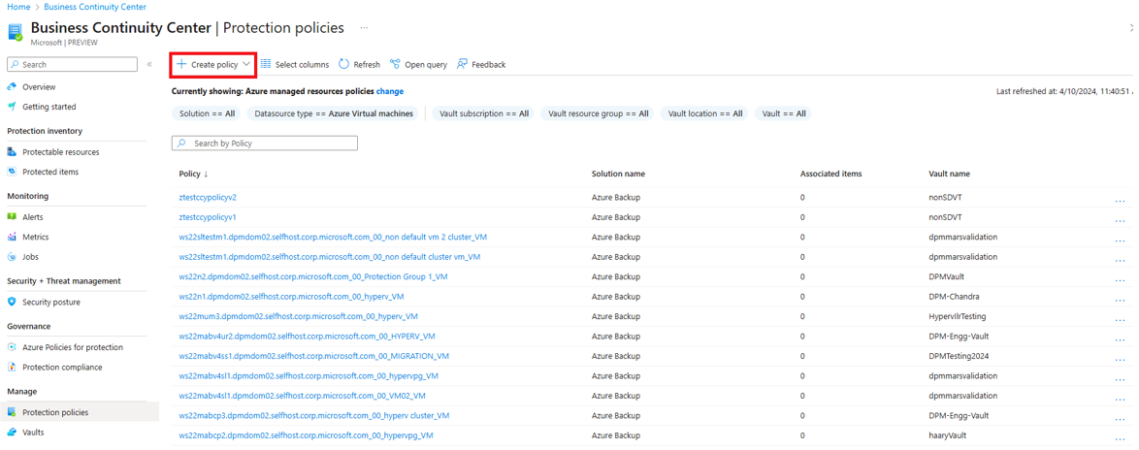Image resolution: width=1139 pixels, height=450 pixels.
Task: Click the Vaults cloud icon
Action: 12,432
